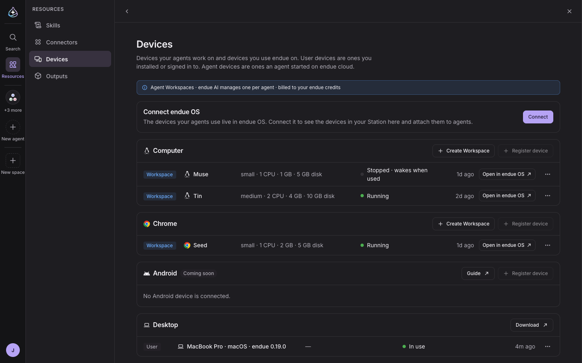Open more options for Tin row
The width and height of the screenshot is (582, 363).
tap(548, 196)
